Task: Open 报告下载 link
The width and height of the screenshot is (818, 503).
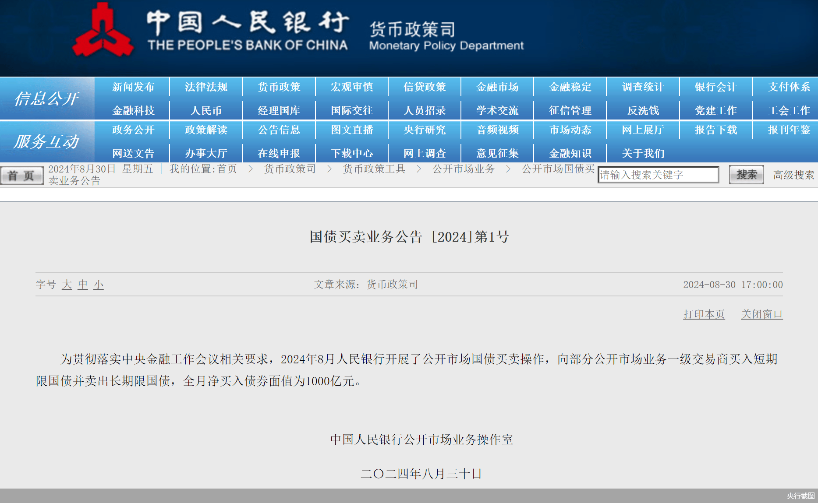Action: pyautogui.click(x=716, y=130)
